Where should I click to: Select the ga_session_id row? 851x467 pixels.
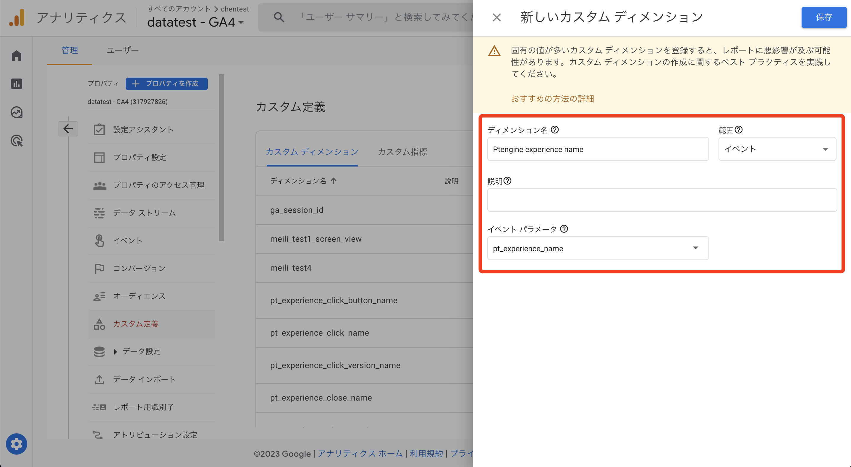(364, 210)
